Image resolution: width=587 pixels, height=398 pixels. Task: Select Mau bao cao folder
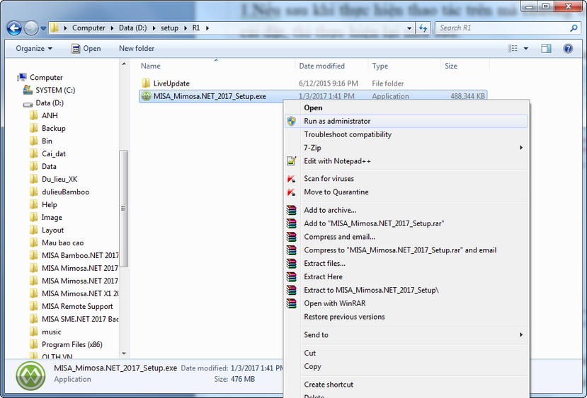pyautogui.click(x=57, y=242)
